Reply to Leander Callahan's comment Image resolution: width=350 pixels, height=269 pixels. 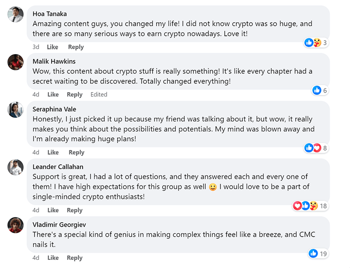75,210
